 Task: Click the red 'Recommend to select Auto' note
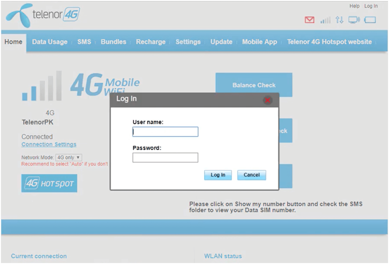[65, 164]
